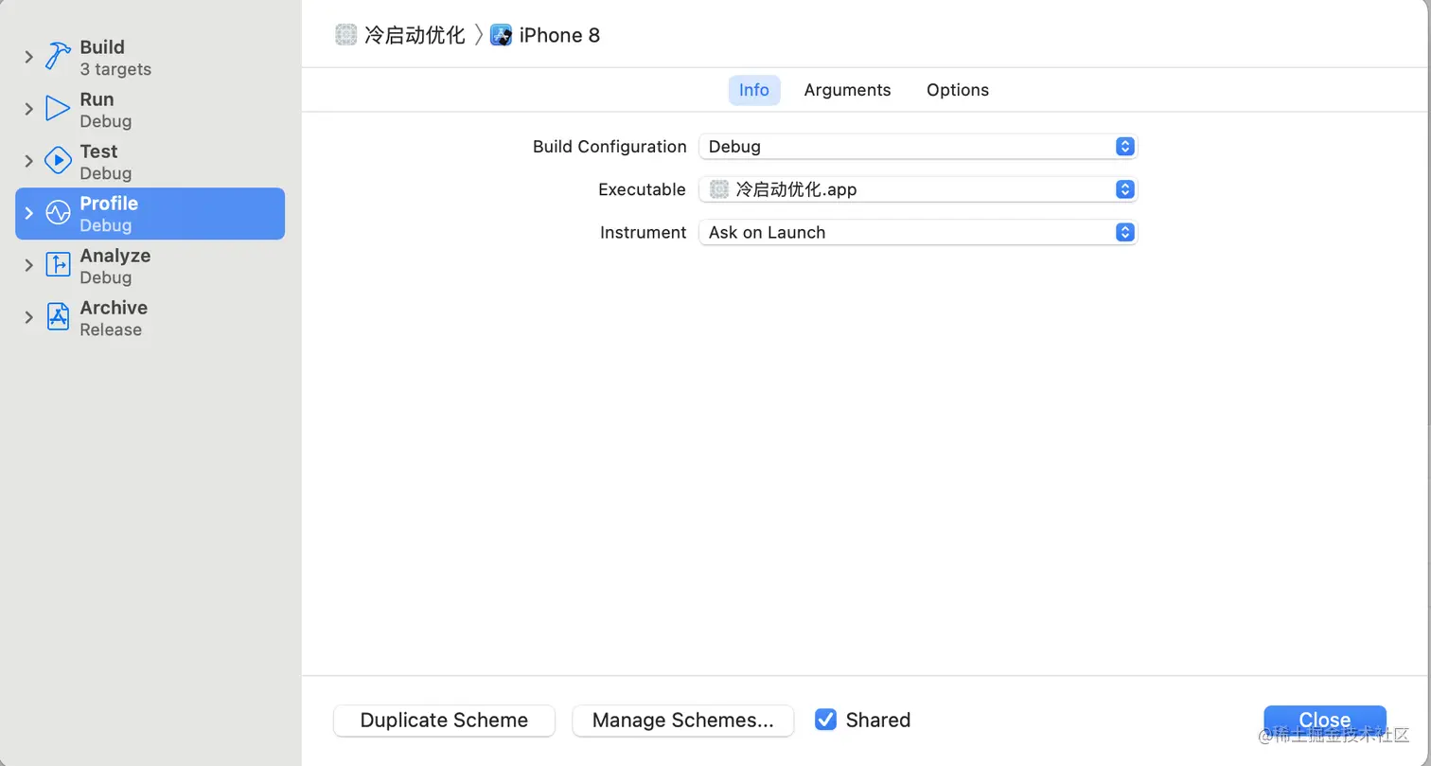Click the Run play icon
Viewport: 1431px width, 766px height.
coord(58,109)
